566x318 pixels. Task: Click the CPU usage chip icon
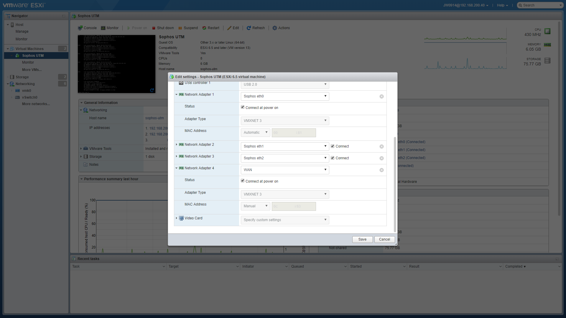click(547, 31)
